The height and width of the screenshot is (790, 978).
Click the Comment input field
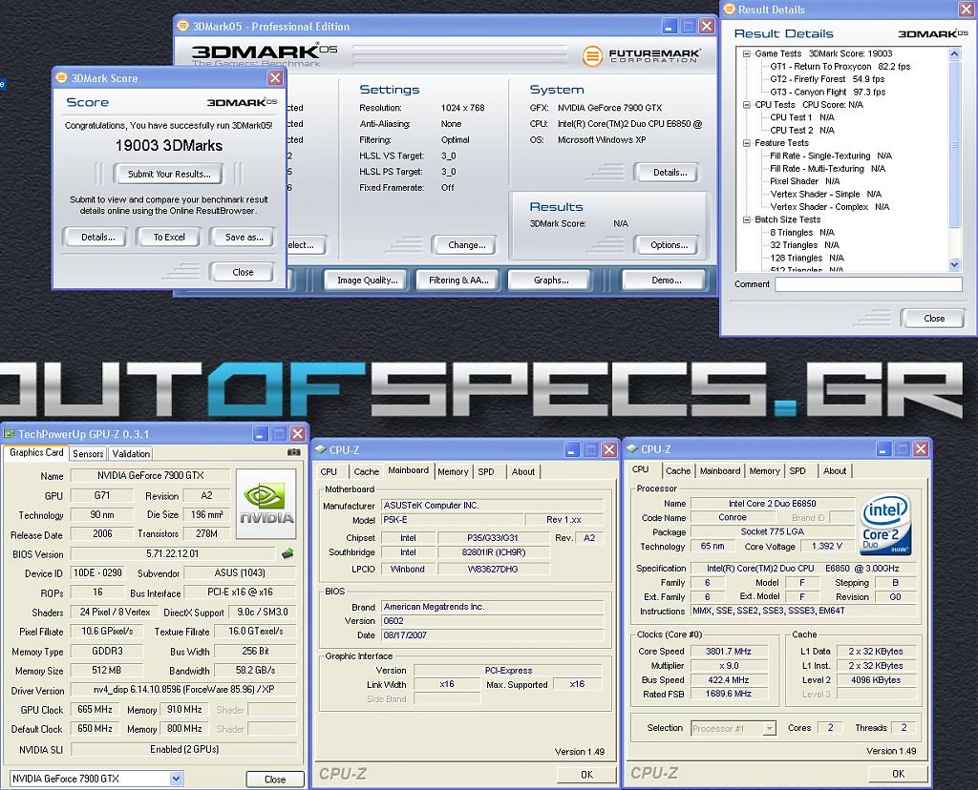click(868, 284)
